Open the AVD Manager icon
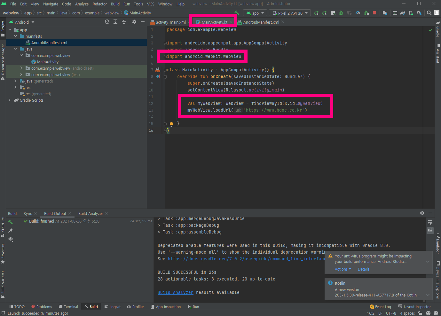The width and height of the screenshot is (441, 316). tap(411, 13)
